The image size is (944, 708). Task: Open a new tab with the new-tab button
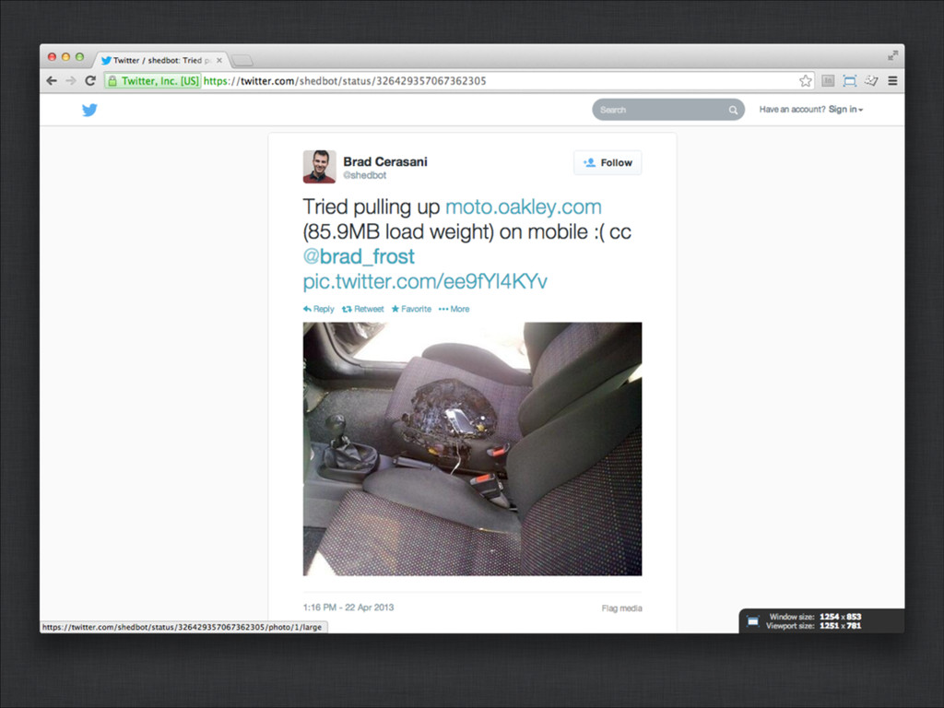click(x=242, y=60)
